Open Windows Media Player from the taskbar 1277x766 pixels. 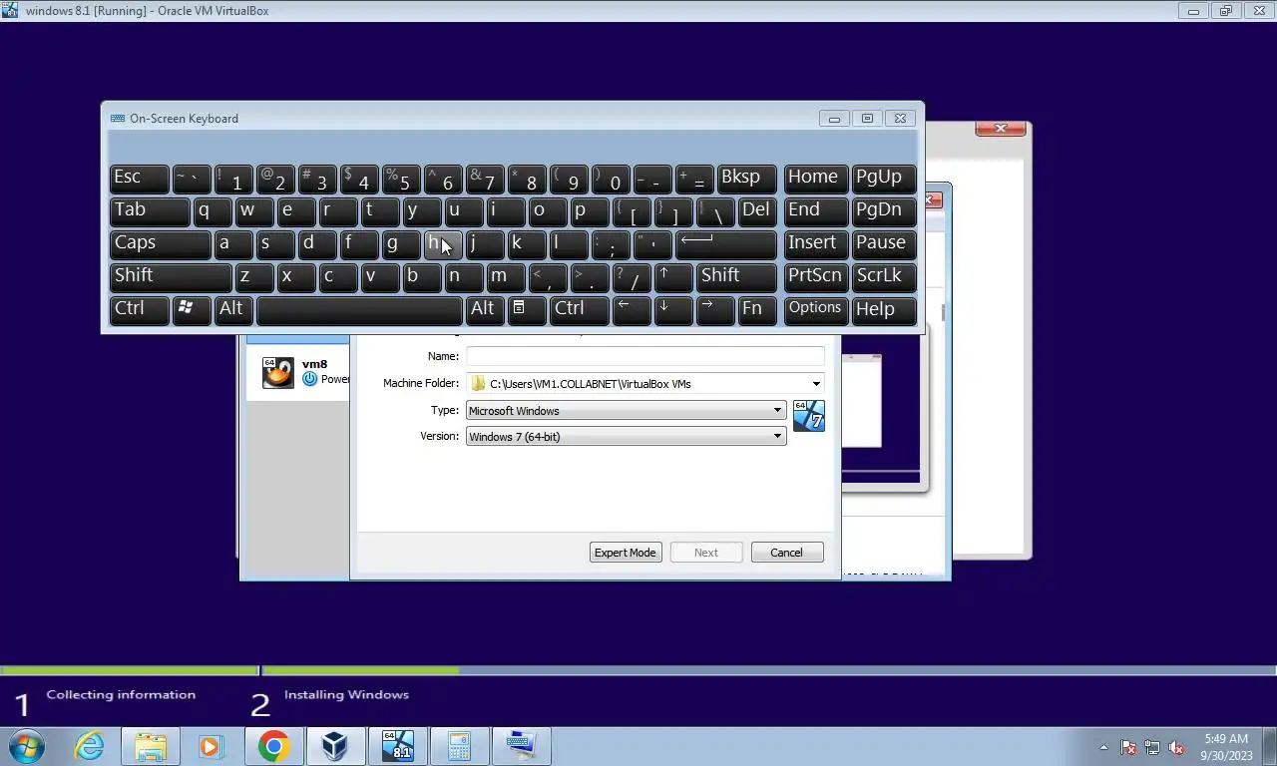211,746
